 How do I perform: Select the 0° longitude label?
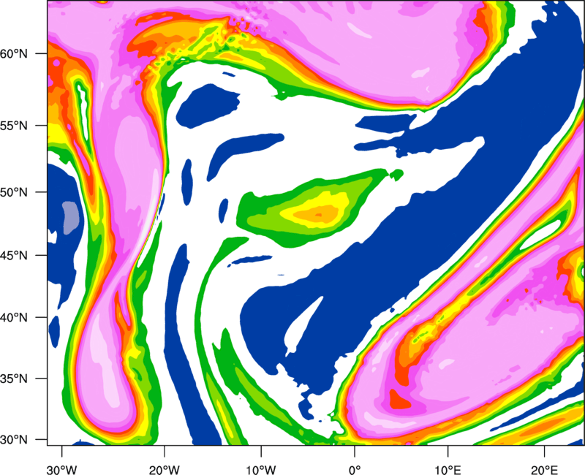point(355,470)
